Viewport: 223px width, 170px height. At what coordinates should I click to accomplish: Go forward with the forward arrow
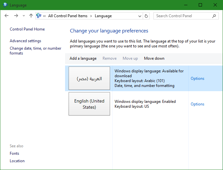[x=16, y=16]
